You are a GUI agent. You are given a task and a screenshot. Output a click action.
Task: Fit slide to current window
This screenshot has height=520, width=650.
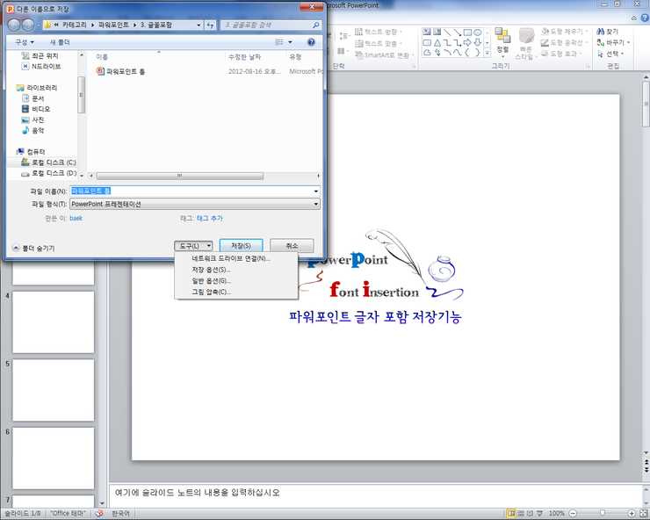coord(644,513)
